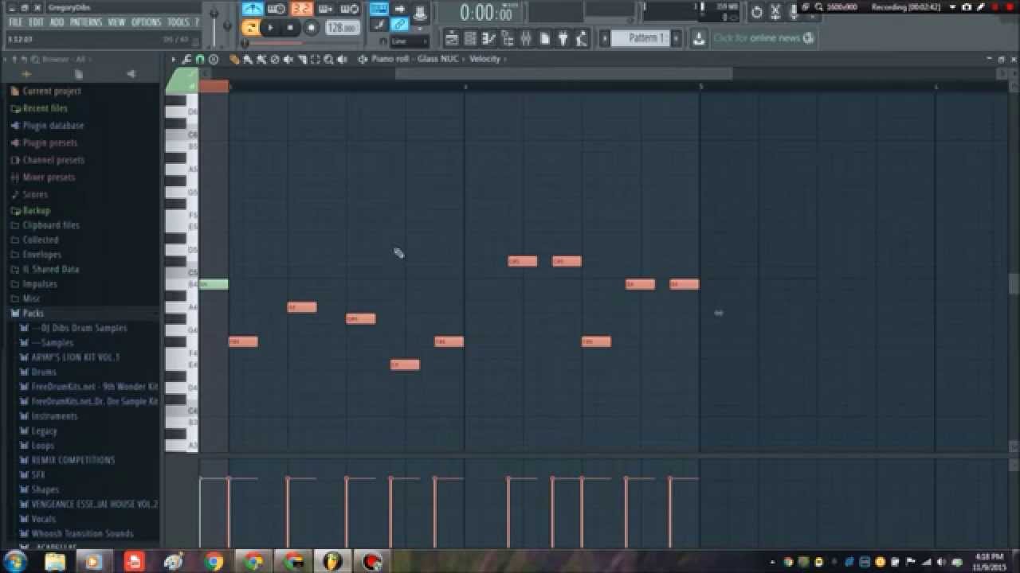Screen dimensions: 1020x573
Task: Click the Windows Start button
Action: click(x=14, y=562)
